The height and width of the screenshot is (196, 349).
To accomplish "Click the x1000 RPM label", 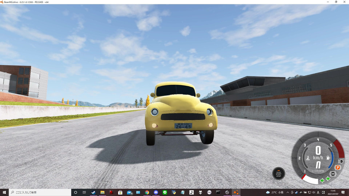I will pos(318,171).
